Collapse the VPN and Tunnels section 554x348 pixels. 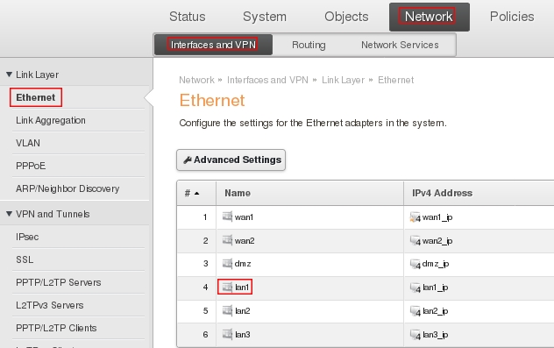pyautogui.click(x=9, y=214)
